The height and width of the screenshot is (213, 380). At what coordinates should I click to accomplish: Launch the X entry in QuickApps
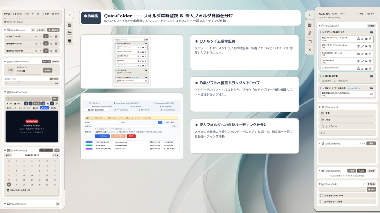tap(347, 133)
